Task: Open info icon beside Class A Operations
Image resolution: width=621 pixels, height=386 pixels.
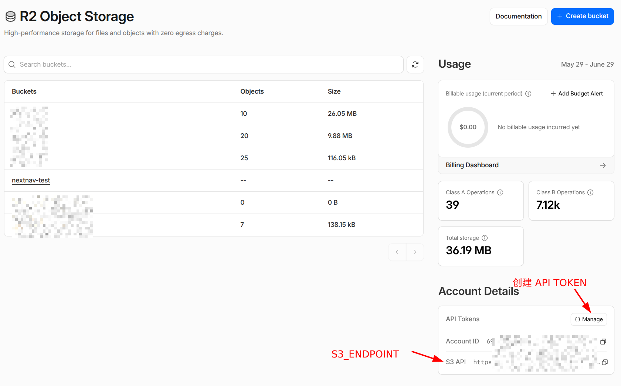Action: pos(500,192)
